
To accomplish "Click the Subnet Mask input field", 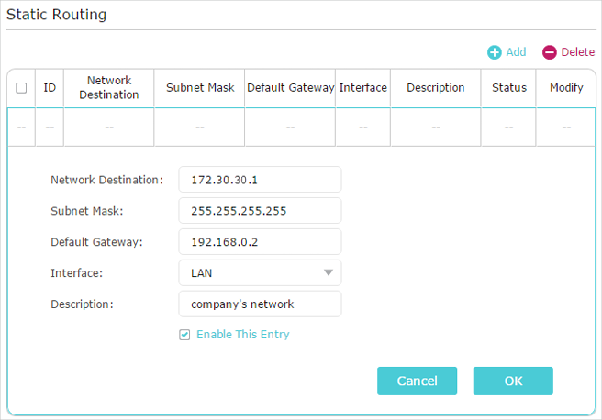I will 260,211.
